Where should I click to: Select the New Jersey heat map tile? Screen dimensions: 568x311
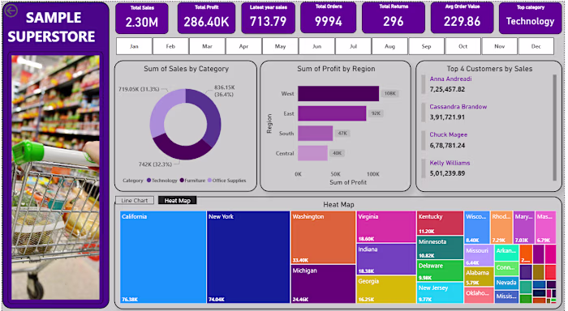(x=440, y=293)
